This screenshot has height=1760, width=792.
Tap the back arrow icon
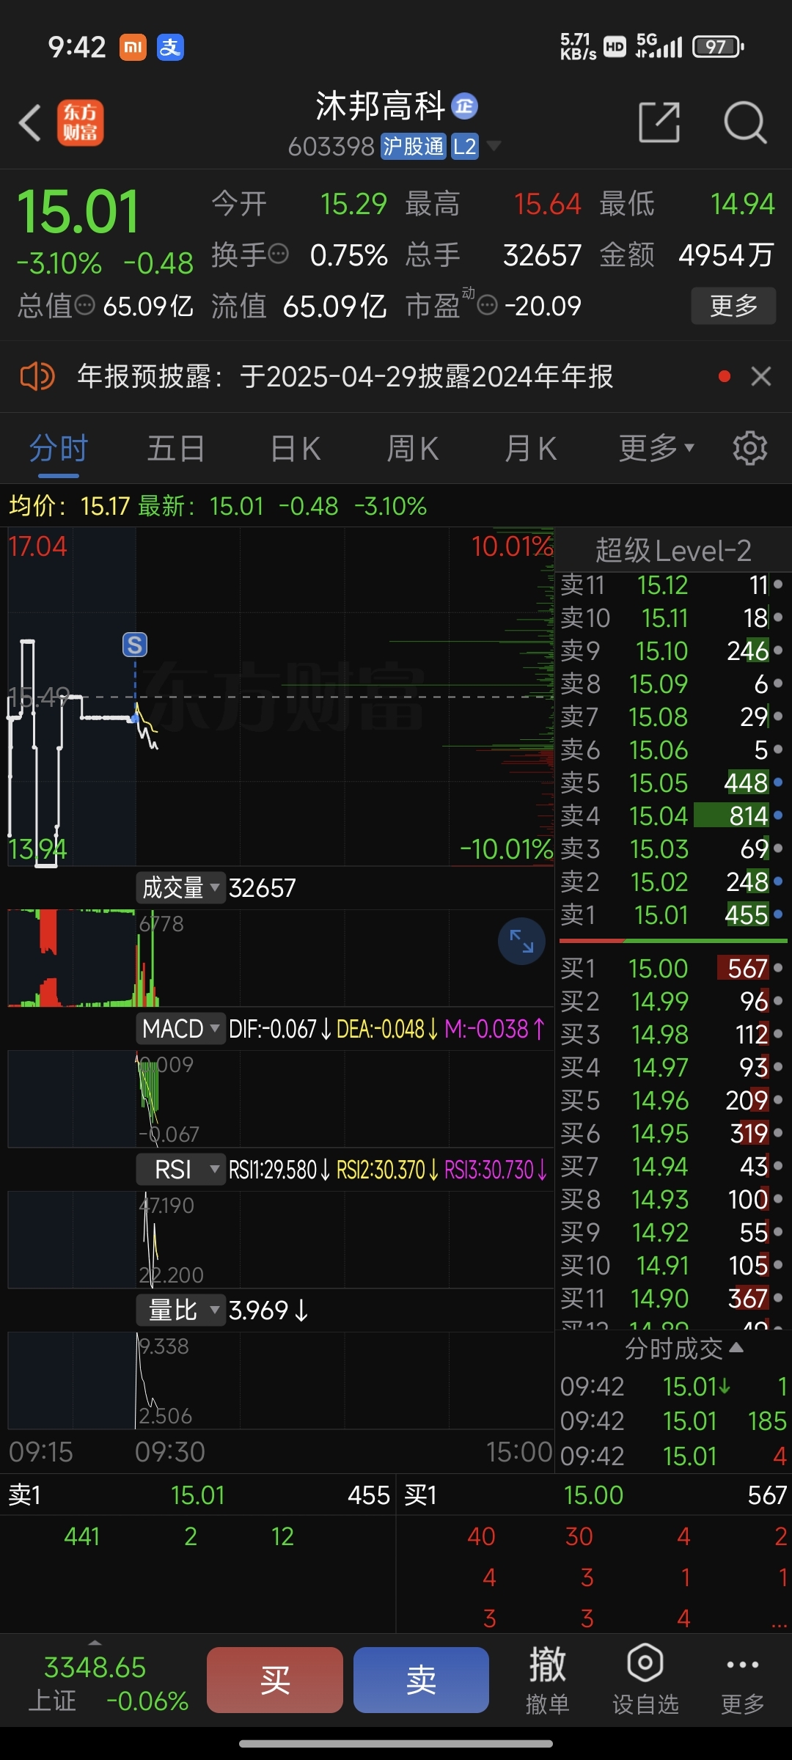click(30, 122)
